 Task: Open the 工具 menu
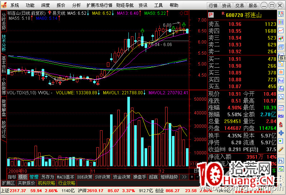pos(158,5)
